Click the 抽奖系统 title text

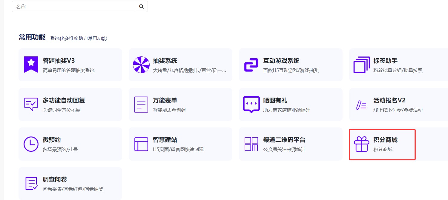point(165,61)
